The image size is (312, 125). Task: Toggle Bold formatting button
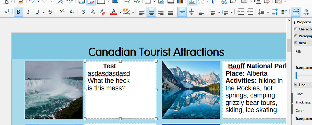pos(18,12)
